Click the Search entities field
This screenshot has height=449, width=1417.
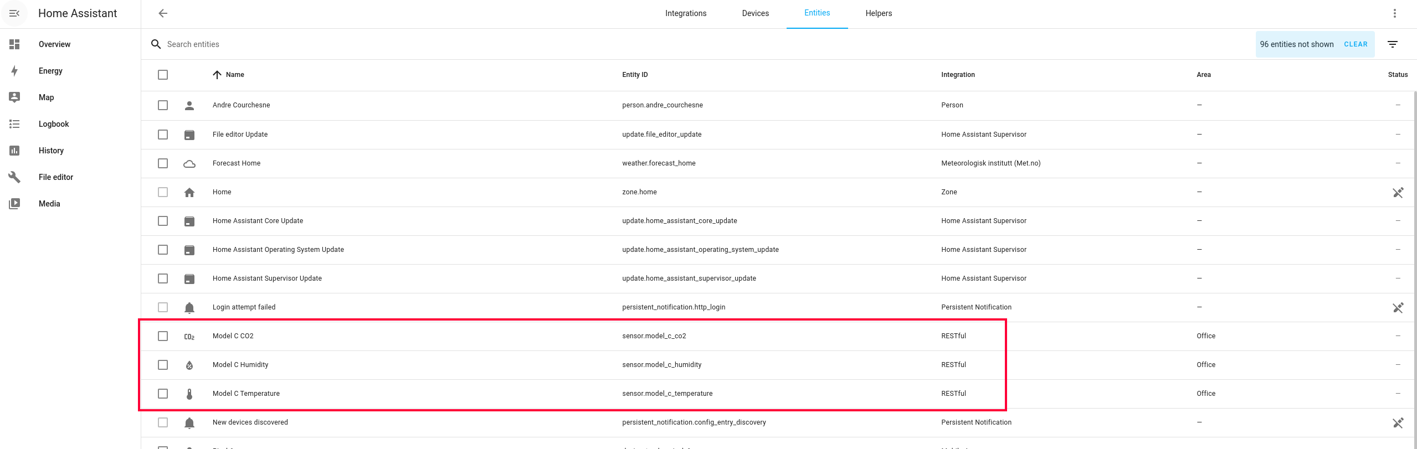[x=388, y=44]
